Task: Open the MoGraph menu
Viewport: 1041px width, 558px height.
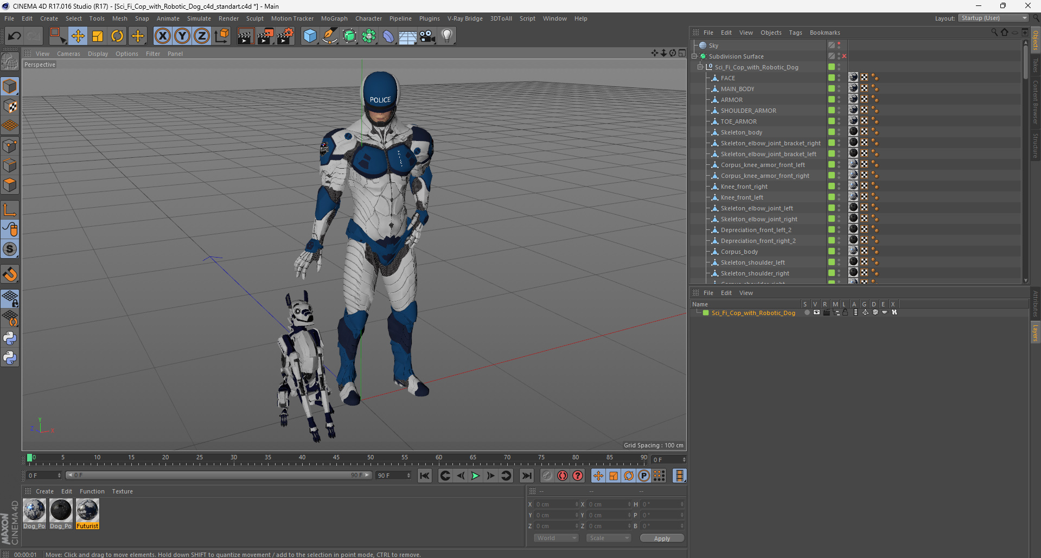Action: pos(334,18)
